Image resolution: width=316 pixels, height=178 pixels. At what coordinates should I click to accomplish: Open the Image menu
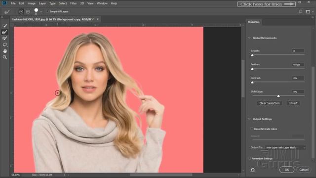(x=31, y=3)
